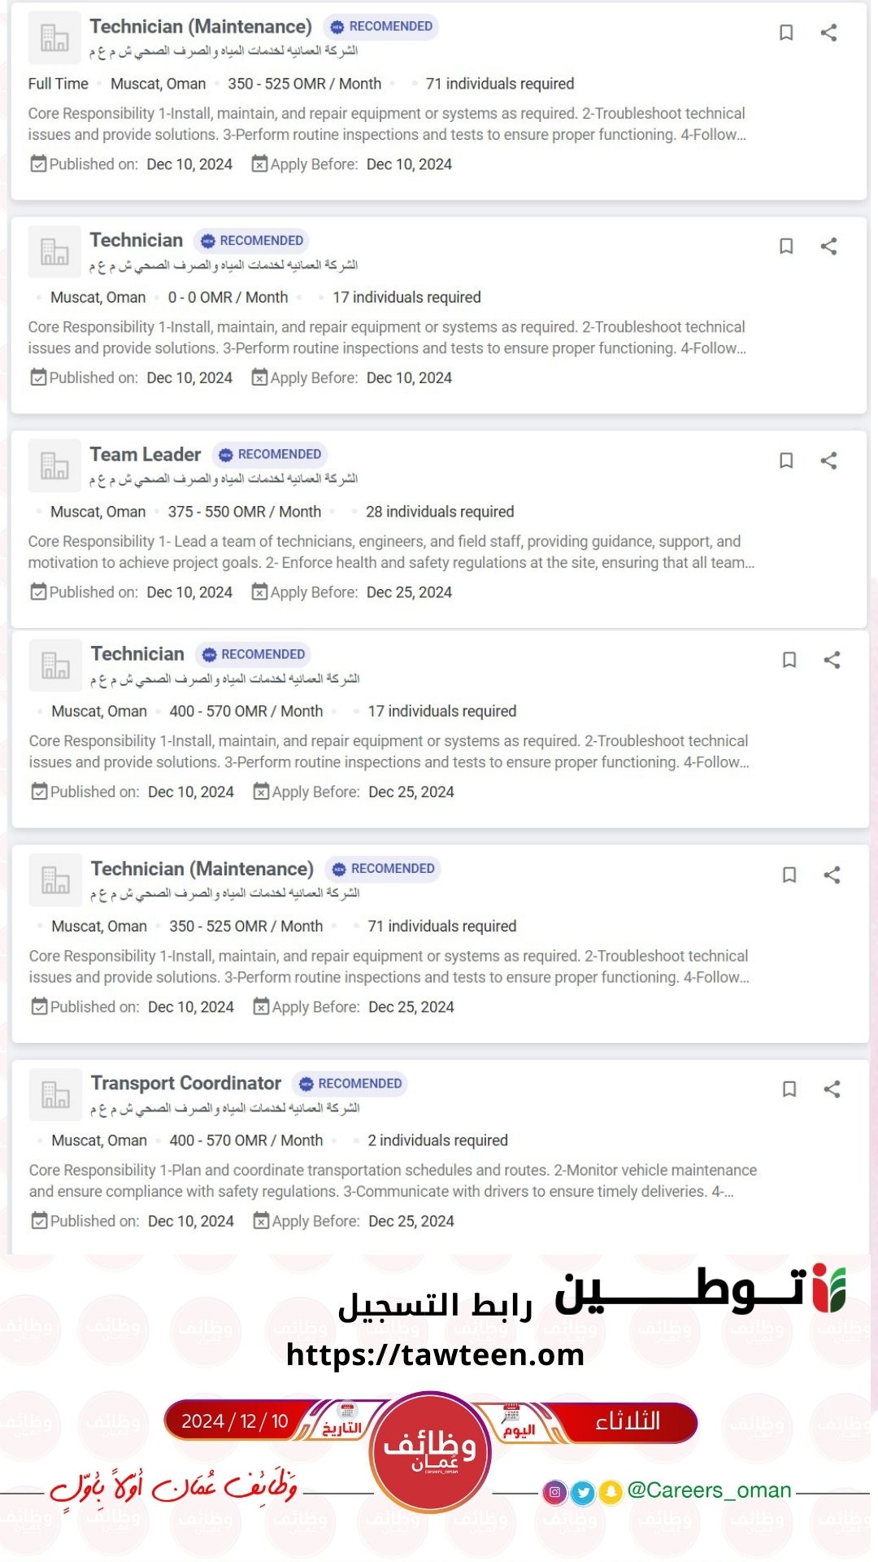Click the red circular وظائف عمان logo
The width and height of the screenshot is (878, 1562).
coord(430,1452)
